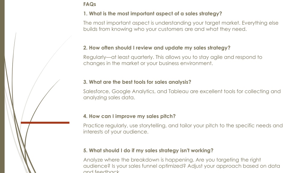307x173 pixels.
Task: Select question 4 about improving sales pitch
Action: point(129,116)
